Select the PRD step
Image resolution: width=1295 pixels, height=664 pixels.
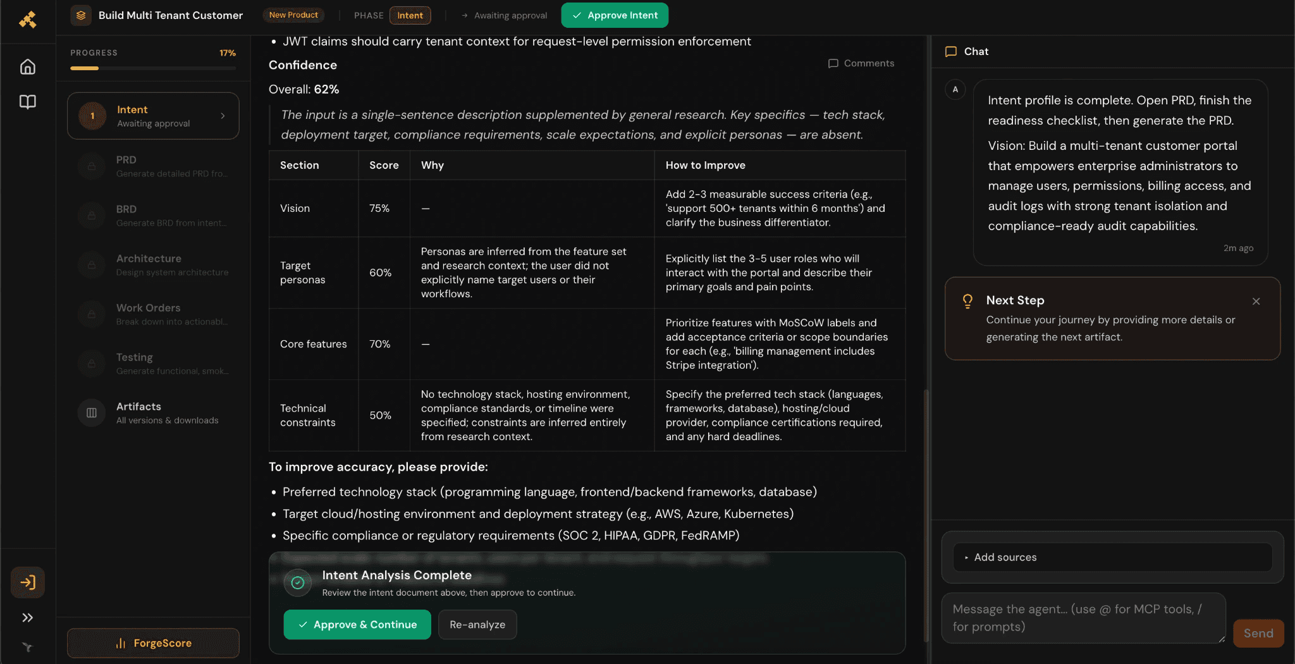[x=153, y=166]
